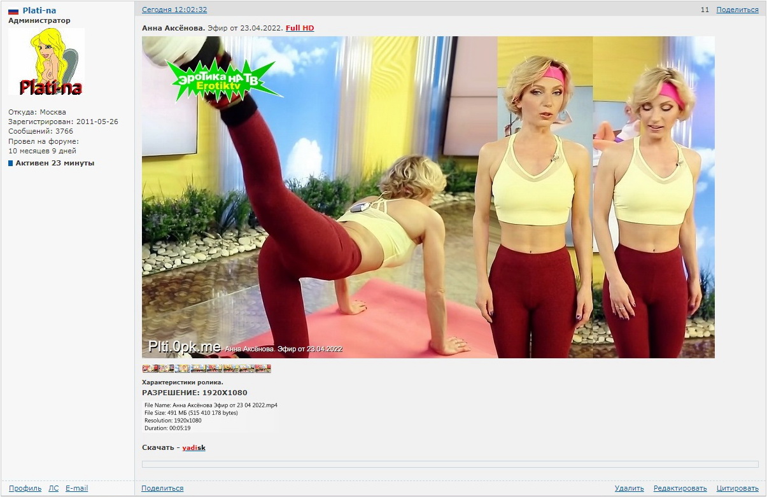The image size is (767, 497).
Task: Open the Plati-na username link
Action: 39,11
